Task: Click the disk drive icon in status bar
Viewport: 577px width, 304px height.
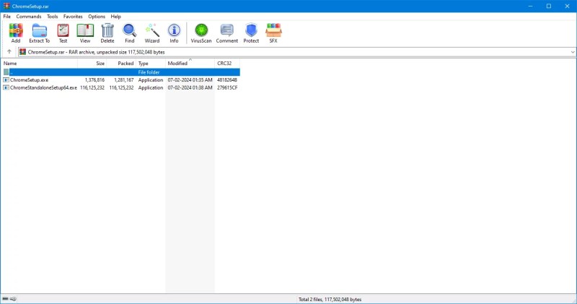Action: [x=5, y=299]
